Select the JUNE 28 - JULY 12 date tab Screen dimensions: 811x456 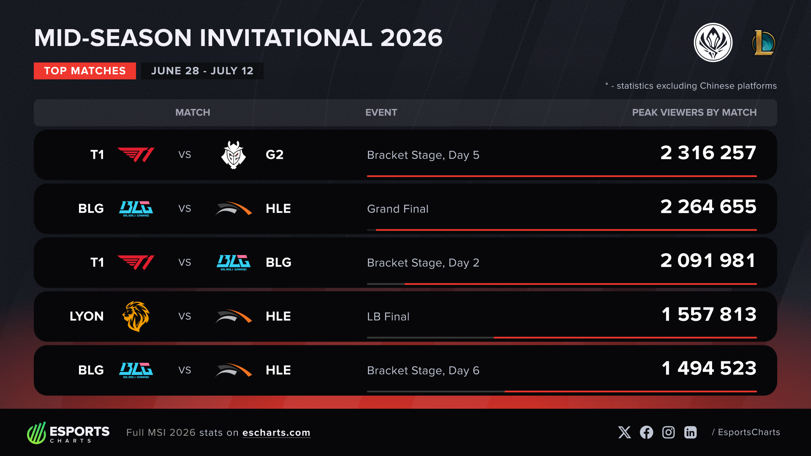202,71
